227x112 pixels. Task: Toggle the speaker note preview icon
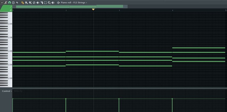point(58,3)
